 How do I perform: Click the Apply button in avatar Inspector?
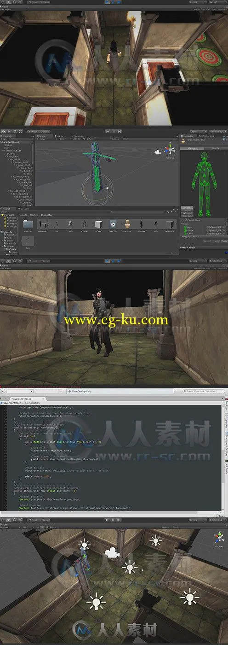(x=216, y=241)
